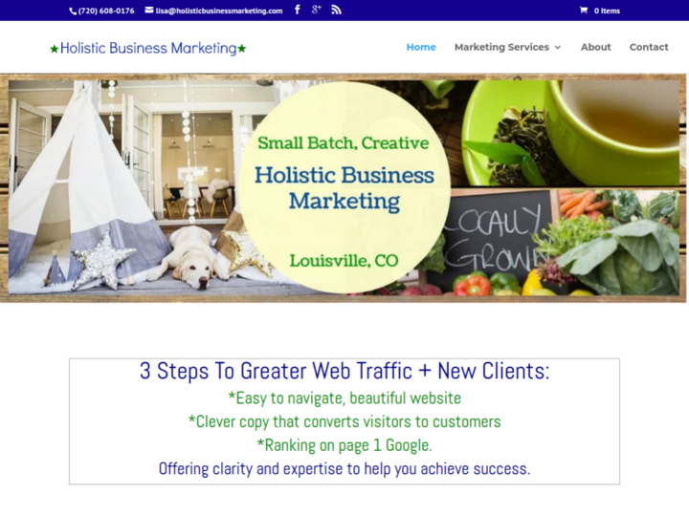The width and height of the screenshot is (689, 516).
Task: Click the Holistic Business Marketing logo text
Action: 148,49
